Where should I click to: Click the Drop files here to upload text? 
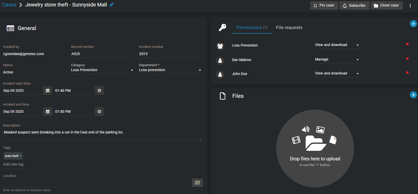click(x=315, y=159)
